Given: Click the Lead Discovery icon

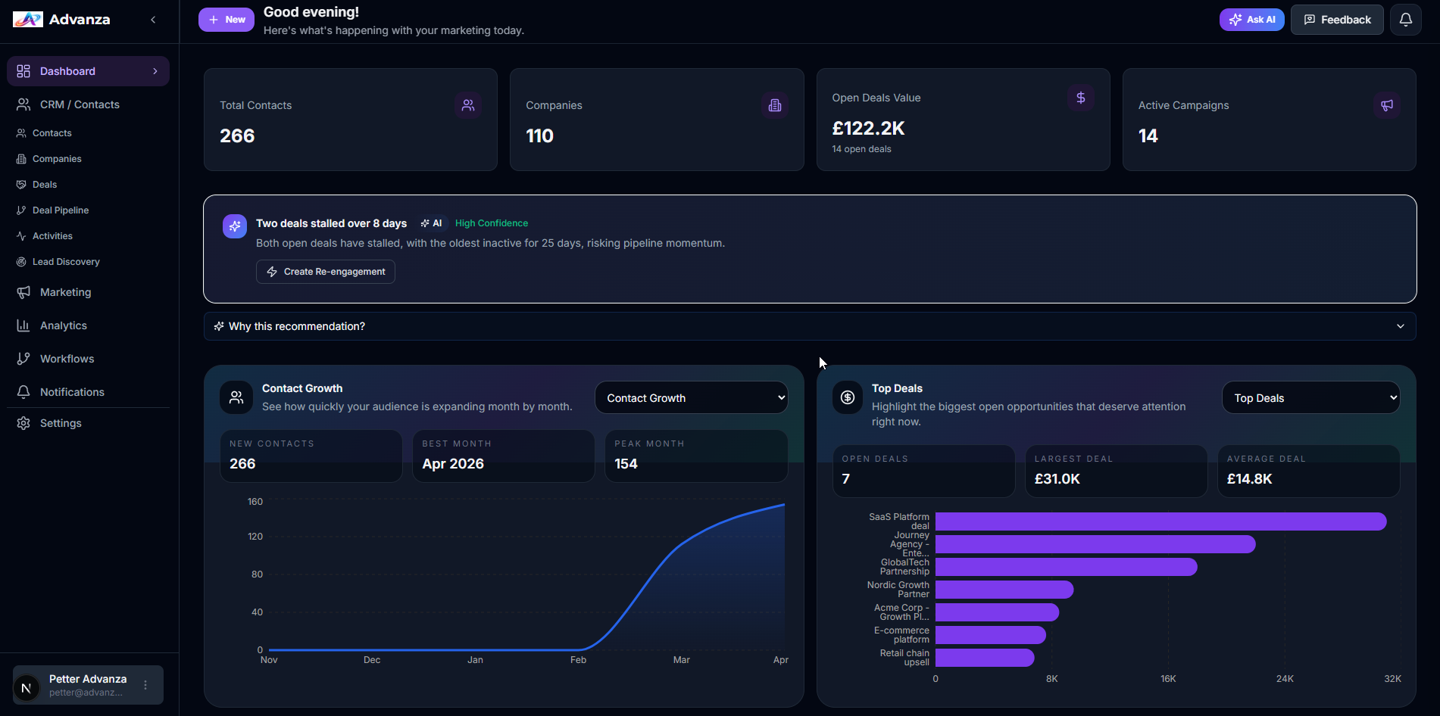Looking at the screenshot, I should (x=21, y=261).
